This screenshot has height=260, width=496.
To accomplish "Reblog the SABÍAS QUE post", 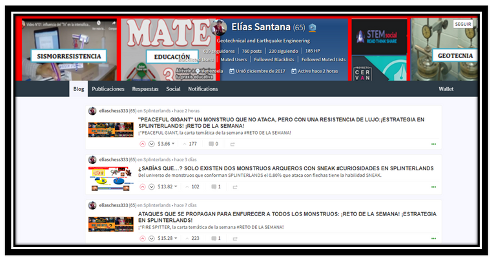I will click(235, 187).
